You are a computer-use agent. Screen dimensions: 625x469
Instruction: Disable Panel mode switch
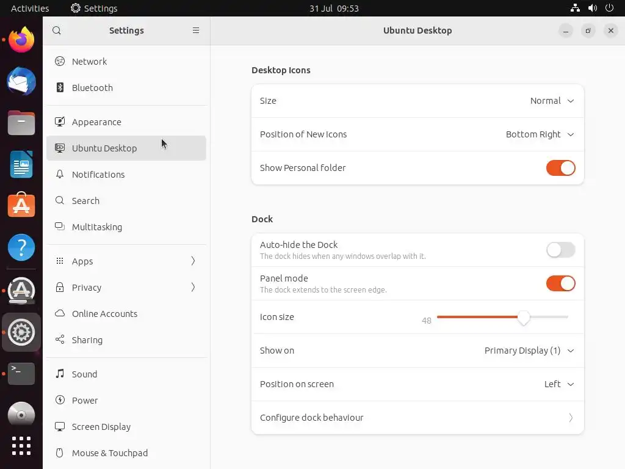pyautogui.click(x=560, y=283)
